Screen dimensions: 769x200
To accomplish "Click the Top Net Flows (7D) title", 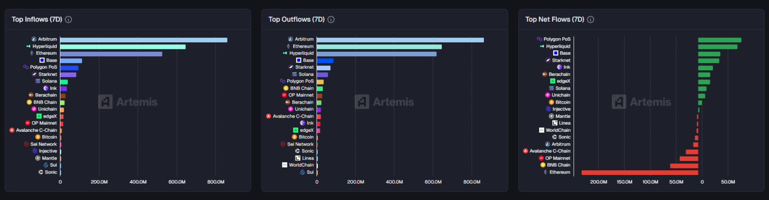I will point(555,19).
